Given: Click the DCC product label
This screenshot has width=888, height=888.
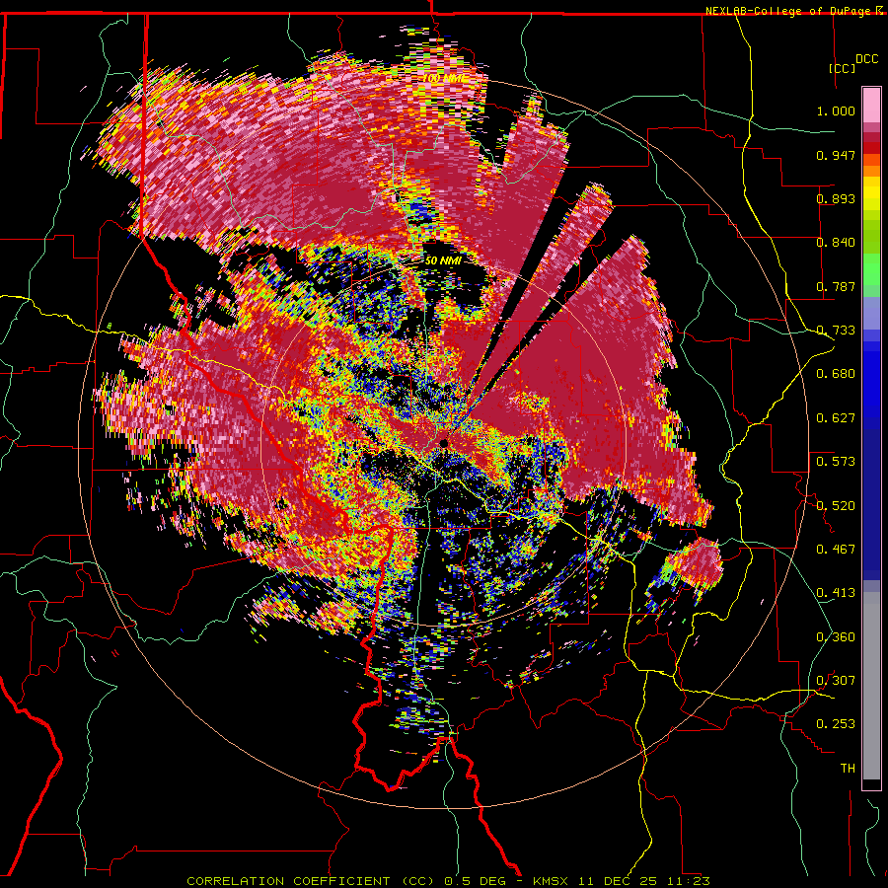Looking at the screenshot, I should [x=866, y=59].
